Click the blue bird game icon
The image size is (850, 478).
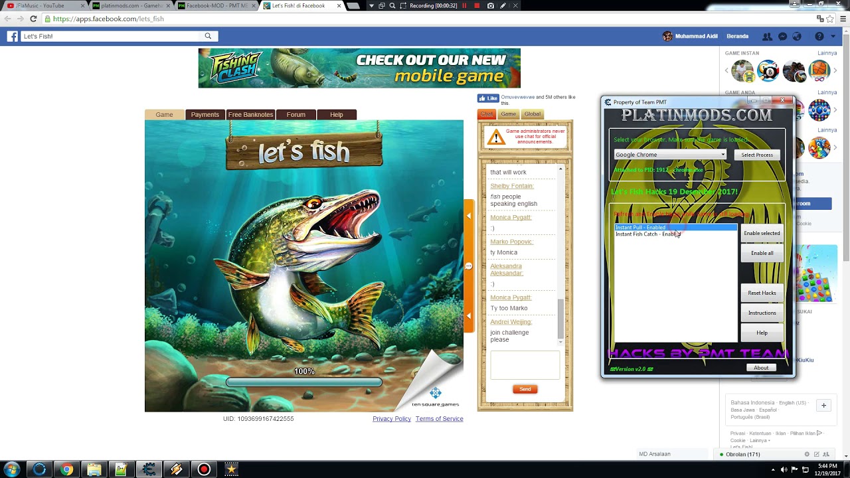819,148
